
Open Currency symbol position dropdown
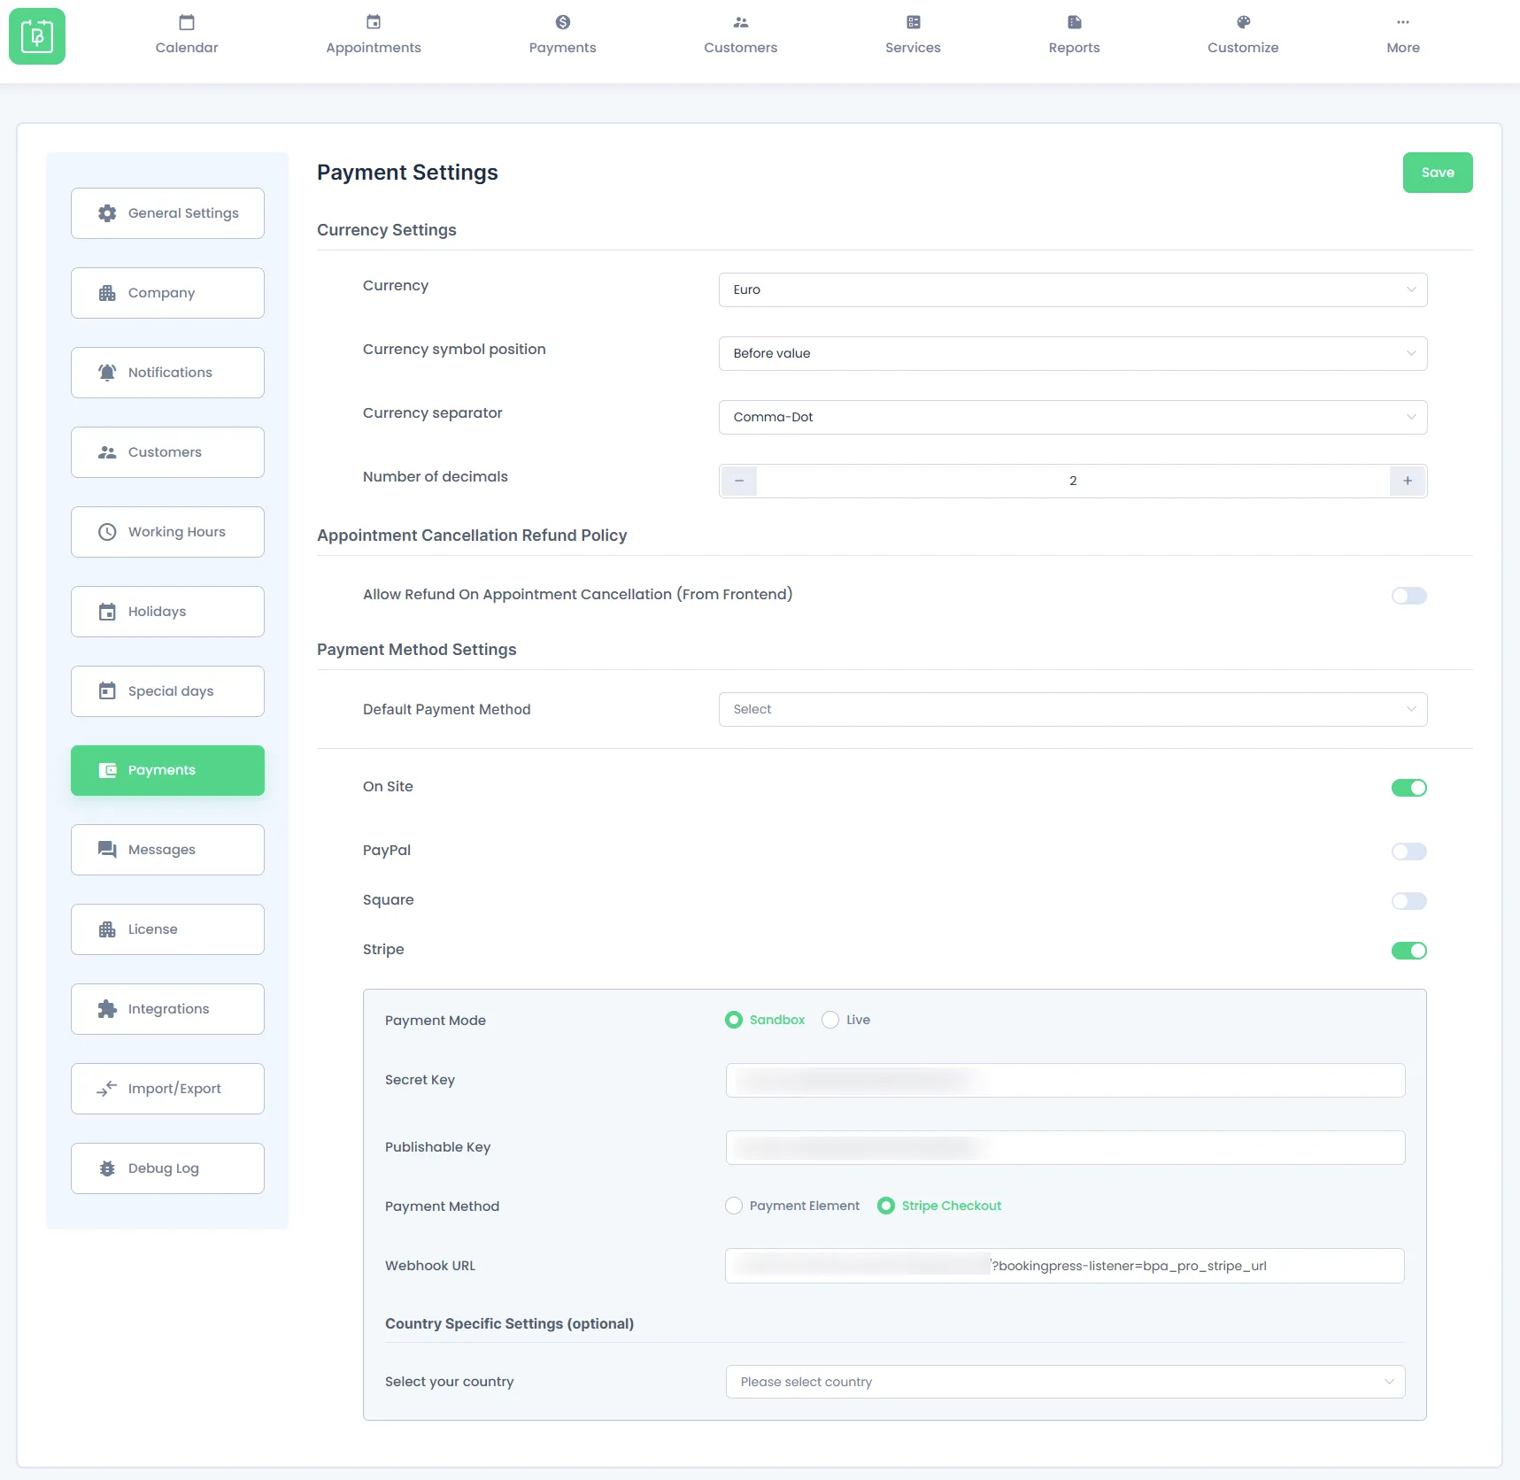click(x=1073, y=353)
